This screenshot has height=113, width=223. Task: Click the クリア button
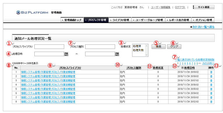174,47
